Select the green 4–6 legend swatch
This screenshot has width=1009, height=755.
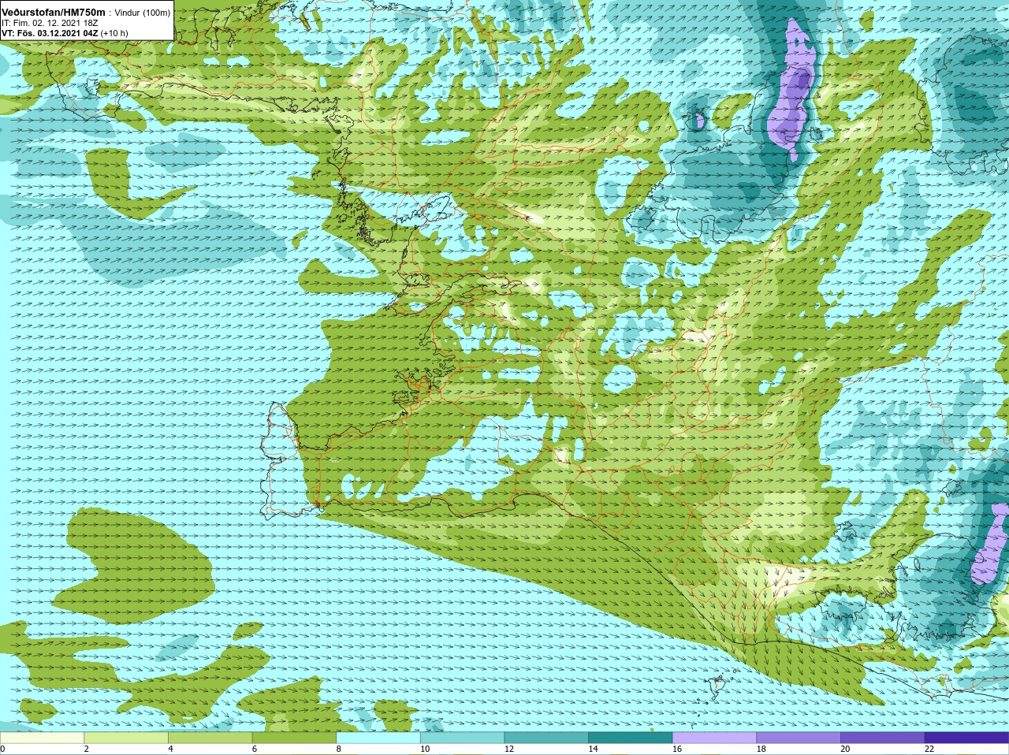point(210,738)
